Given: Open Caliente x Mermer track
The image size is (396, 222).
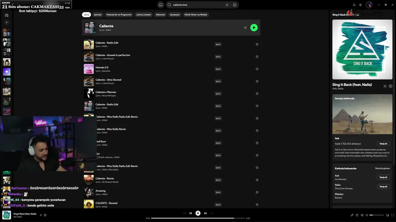Looking at the screenshot, I should [106, 92].
